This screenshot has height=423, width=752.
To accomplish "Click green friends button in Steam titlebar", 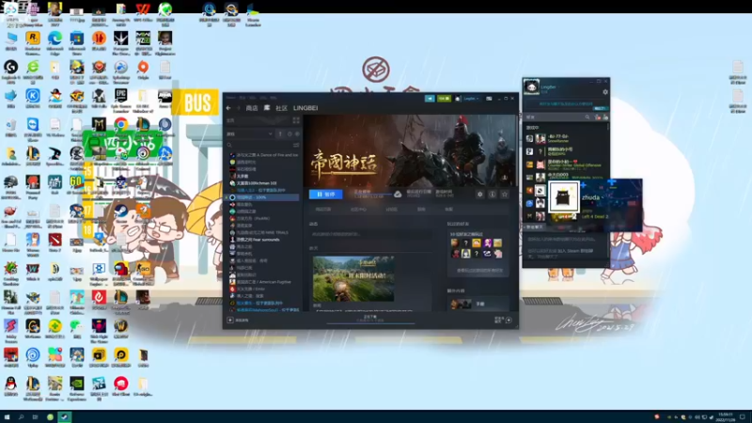I will coord(444,99).
